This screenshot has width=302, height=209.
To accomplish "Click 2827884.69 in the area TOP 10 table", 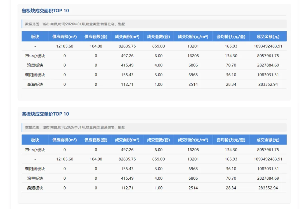I will (x=268, y=65).
